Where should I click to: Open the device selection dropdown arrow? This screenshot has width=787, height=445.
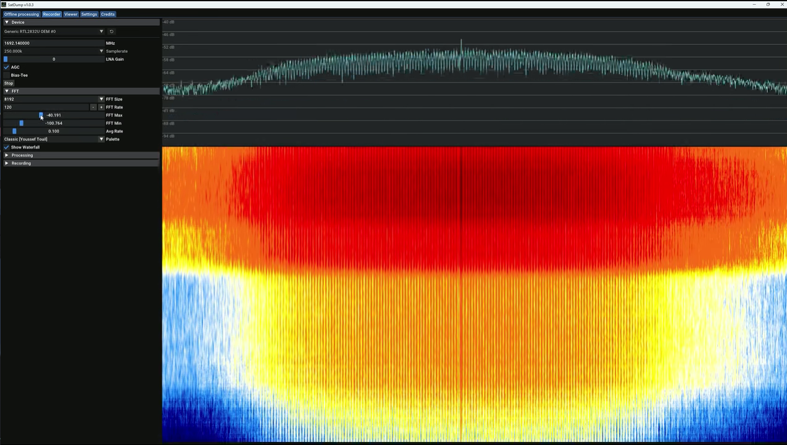(x=101, y=31)
